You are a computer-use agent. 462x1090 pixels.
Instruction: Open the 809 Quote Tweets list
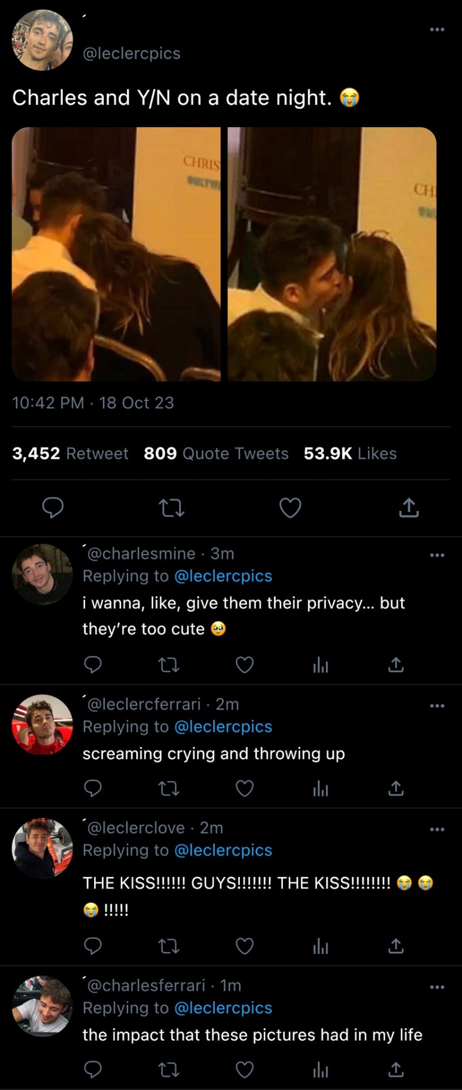click(216, 454)
